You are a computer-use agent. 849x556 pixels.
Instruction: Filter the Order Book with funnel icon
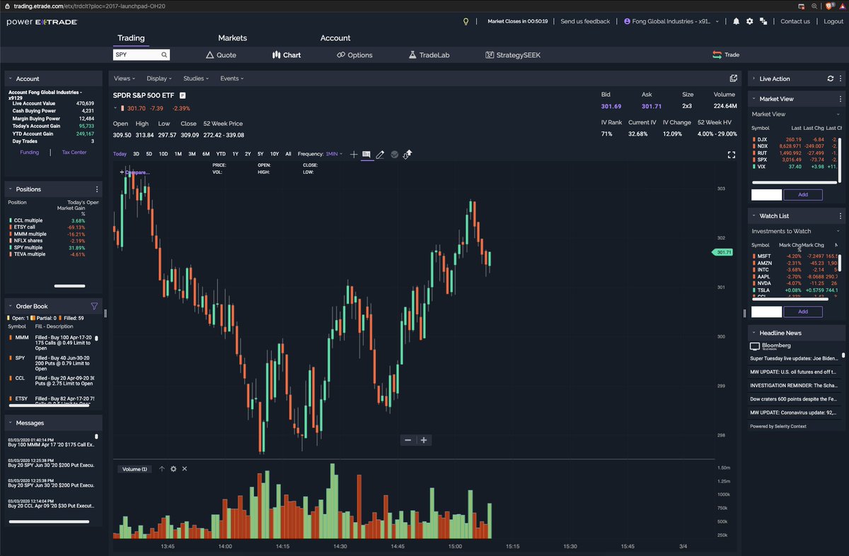pos(94,307)
